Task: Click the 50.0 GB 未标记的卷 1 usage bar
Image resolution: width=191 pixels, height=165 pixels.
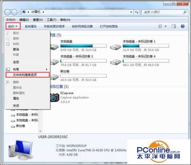Action: 146,46
